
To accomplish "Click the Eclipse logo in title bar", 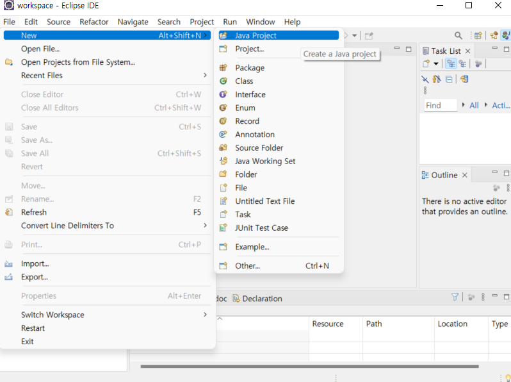I will click(x=8, y=5).
